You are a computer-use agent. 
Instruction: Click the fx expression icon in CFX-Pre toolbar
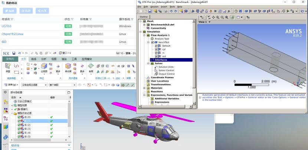(229, 11)
